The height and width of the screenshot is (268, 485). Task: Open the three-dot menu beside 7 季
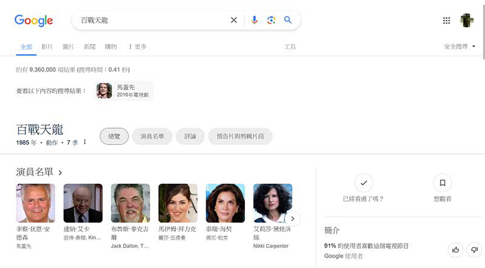[x=84, y=142]
